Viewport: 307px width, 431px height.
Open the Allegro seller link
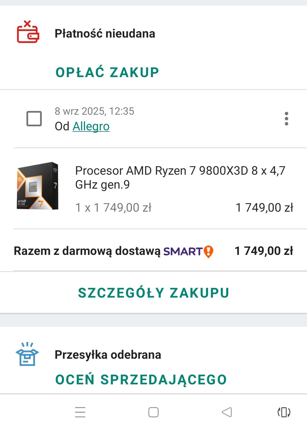coord(91,126)
